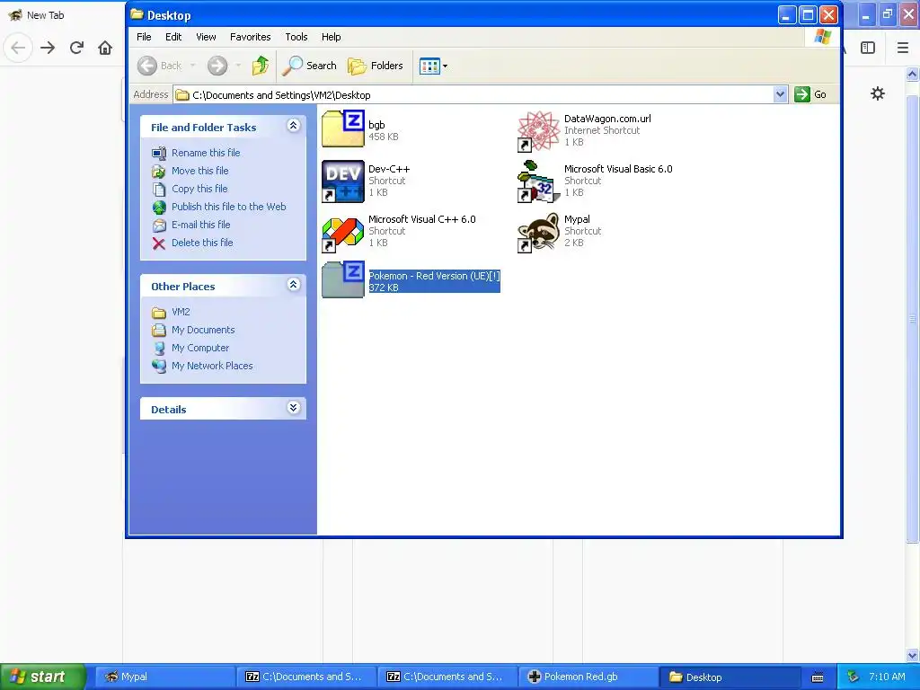Click Mypal sidebar toggle icon
Viewport: 920px width, 690px height.
[868, 48]
